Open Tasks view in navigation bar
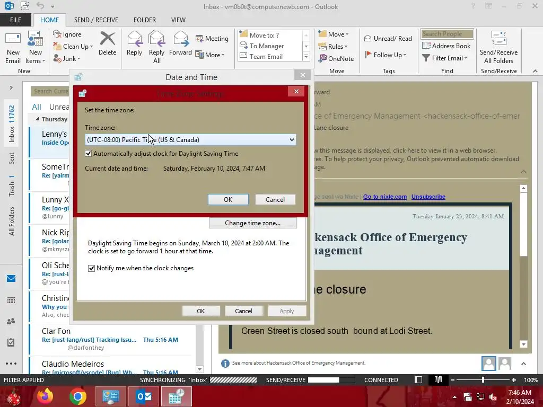 point(11,342)
